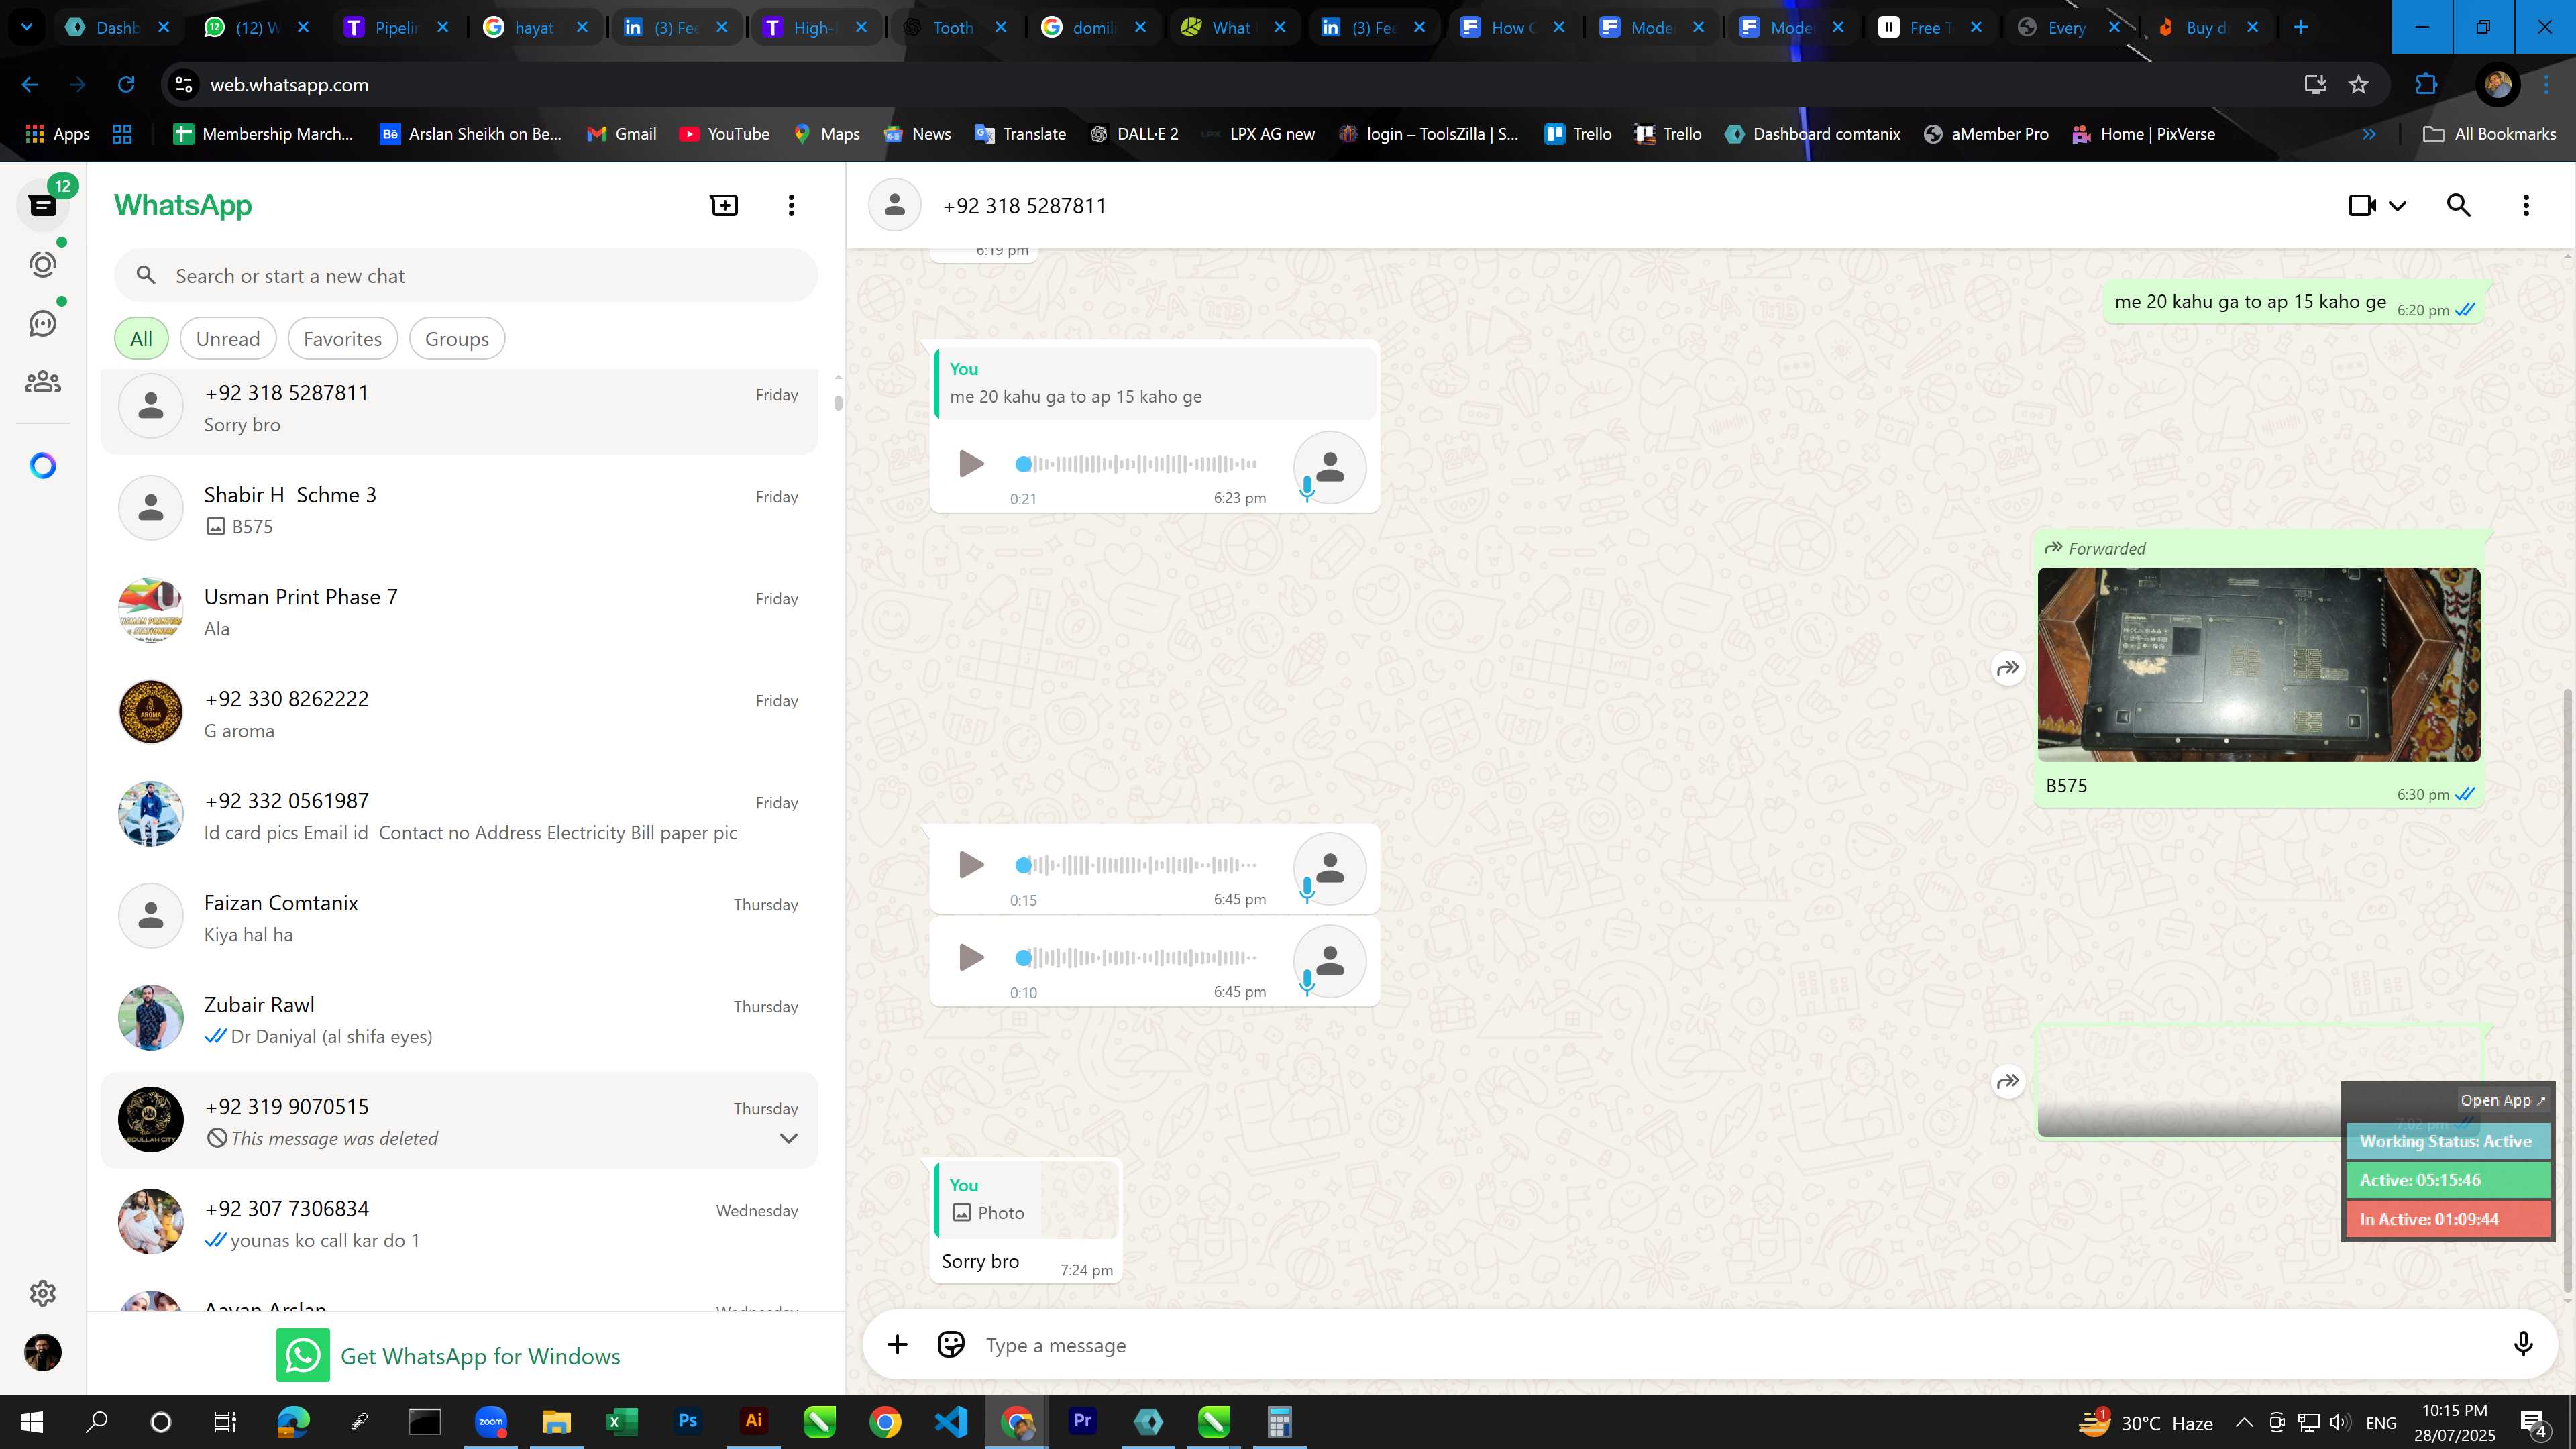Bookmark this page star icon
The width and height of the screenshot is (2576, 1449).
coord(2359,85)
